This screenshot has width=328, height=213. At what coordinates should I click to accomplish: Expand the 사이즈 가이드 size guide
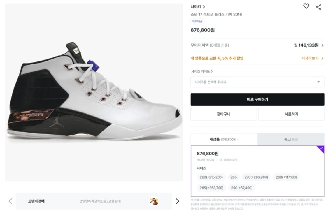202,71
